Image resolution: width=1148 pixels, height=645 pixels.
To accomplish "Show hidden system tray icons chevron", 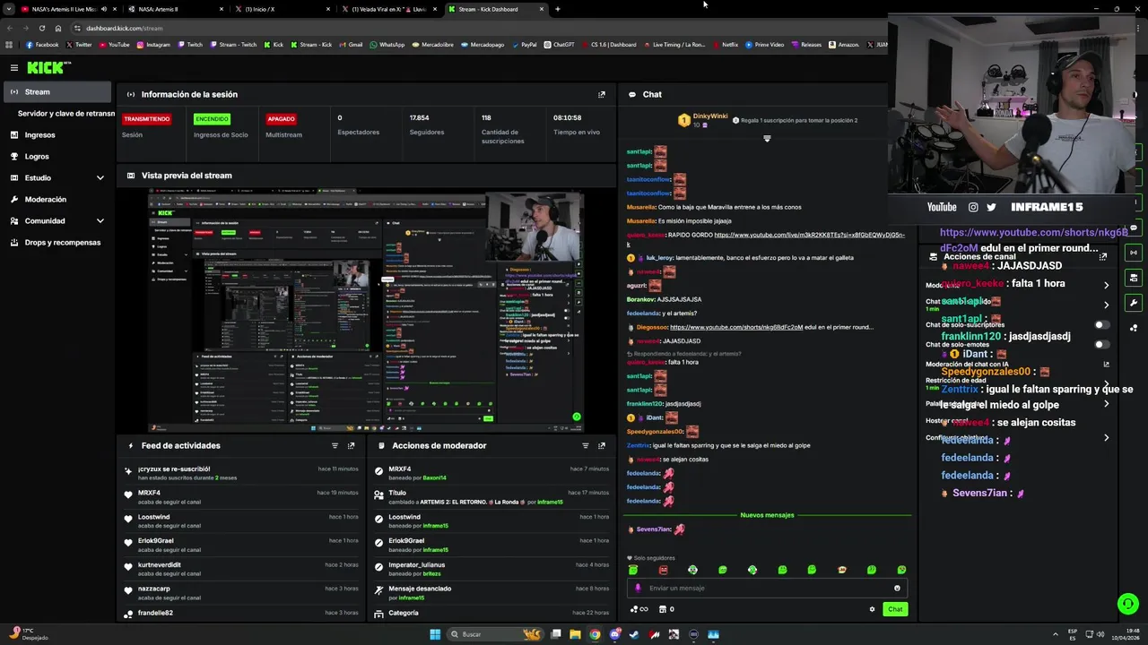I will tap(1054, 634).
